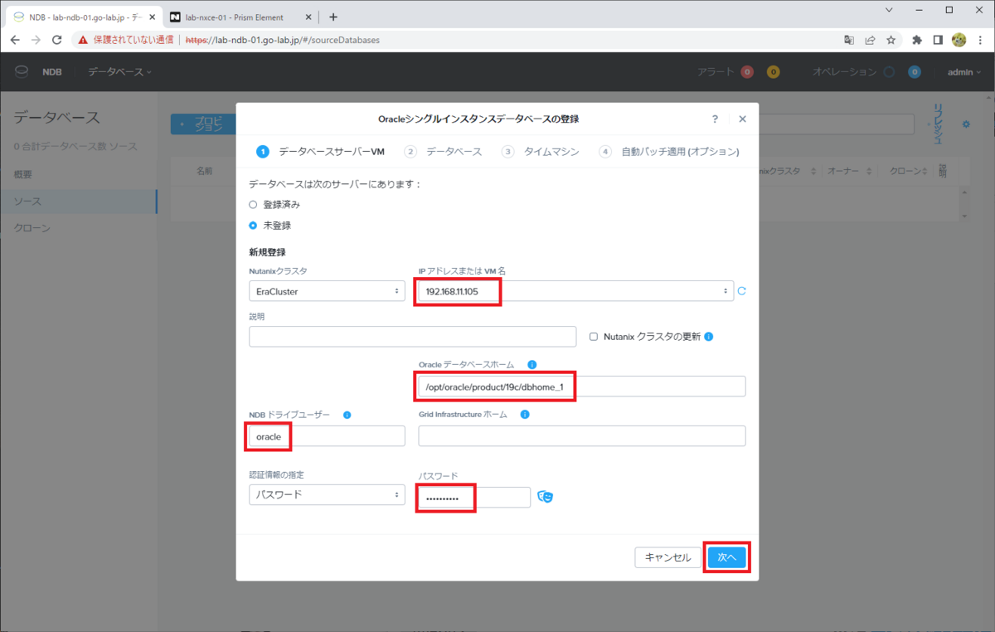
Task: Open Nutanixクラスタ EraCluster dropdown
Action: coord(327,291)
